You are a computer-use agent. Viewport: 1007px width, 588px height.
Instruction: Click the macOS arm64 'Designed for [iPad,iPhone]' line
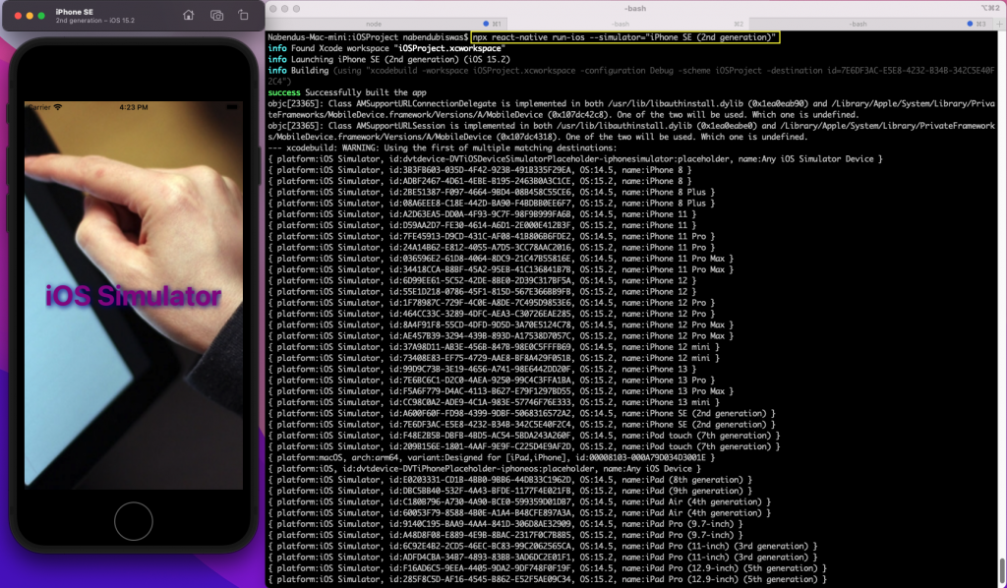click(492, 457)
